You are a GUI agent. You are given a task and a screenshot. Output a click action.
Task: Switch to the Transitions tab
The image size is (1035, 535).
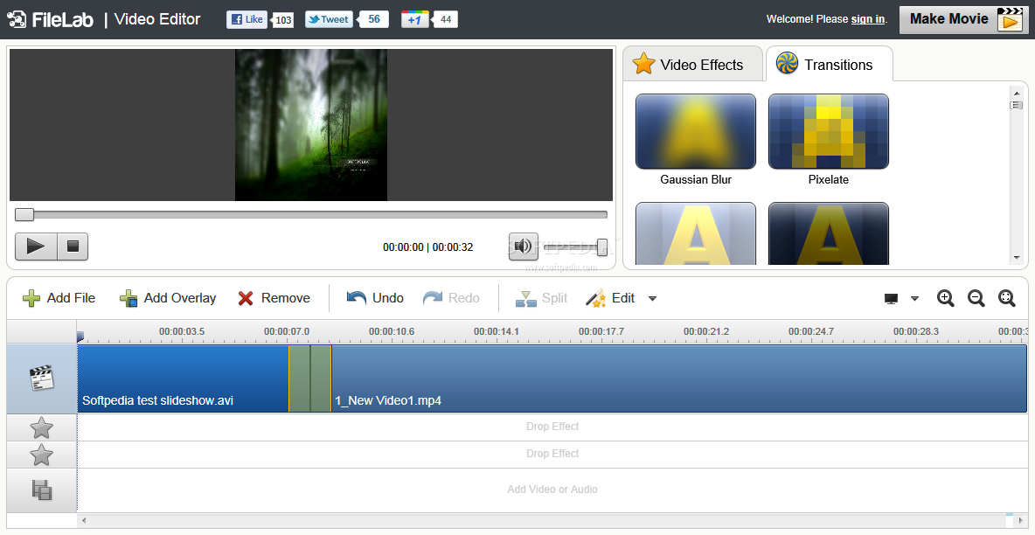[x=829, y=64]
